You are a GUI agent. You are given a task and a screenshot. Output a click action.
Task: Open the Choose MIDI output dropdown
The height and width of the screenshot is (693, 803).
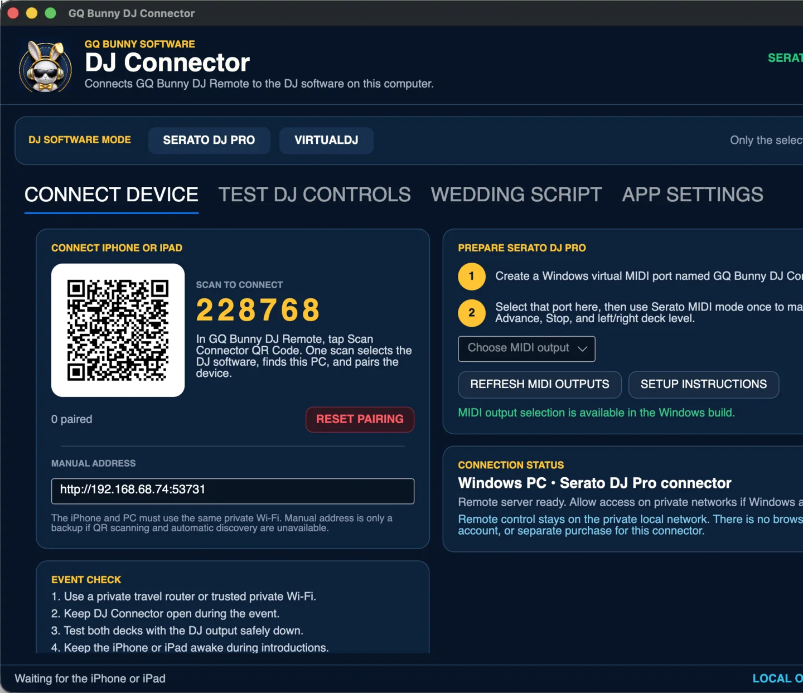click(x=526, y=348)
